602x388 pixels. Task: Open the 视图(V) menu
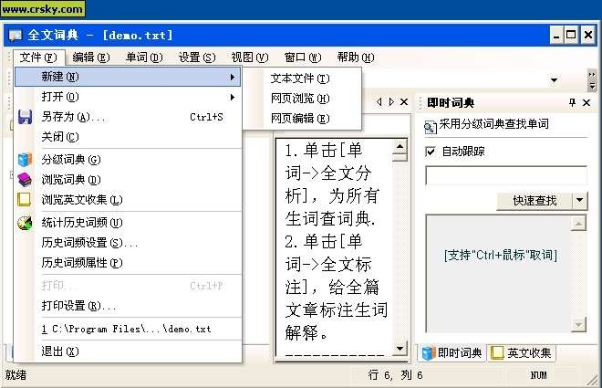click(x=250, y=58)
